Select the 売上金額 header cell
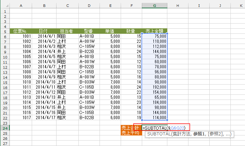This screenshot has width=245, height=146. point(155,31)
